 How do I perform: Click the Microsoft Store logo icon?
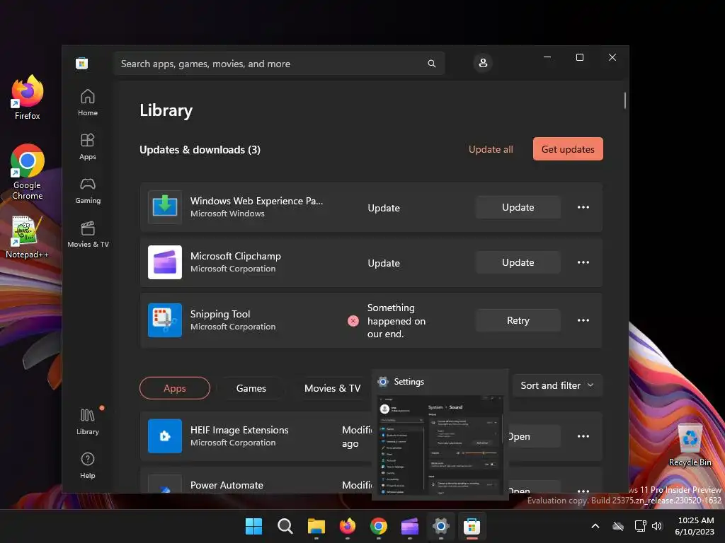click(x=82, y=63)
